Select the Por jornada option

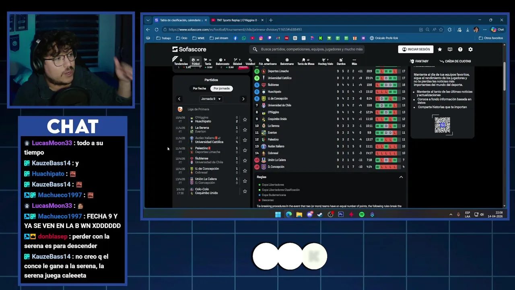point(221,88)
